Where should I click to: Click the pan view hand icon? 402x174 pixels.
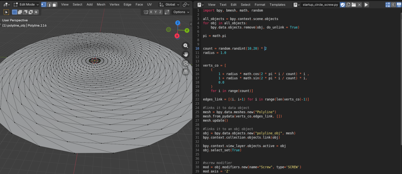point(186,54)
